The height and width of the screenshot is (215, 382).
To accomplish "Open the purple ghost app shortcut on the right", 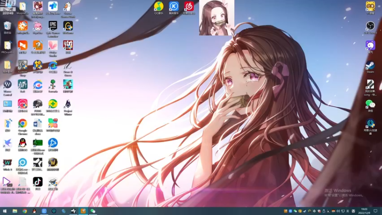I will point(370,46).
